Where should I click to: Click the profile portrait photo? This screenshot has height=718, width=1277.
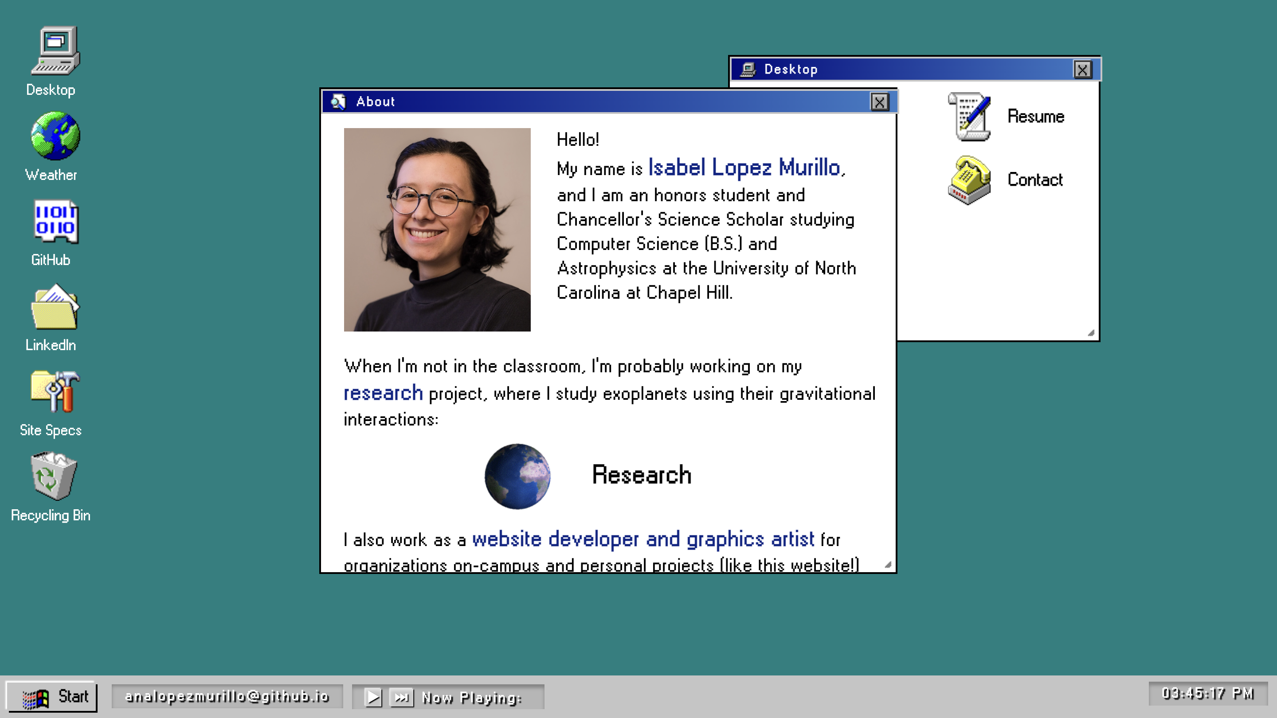[437, 230]
